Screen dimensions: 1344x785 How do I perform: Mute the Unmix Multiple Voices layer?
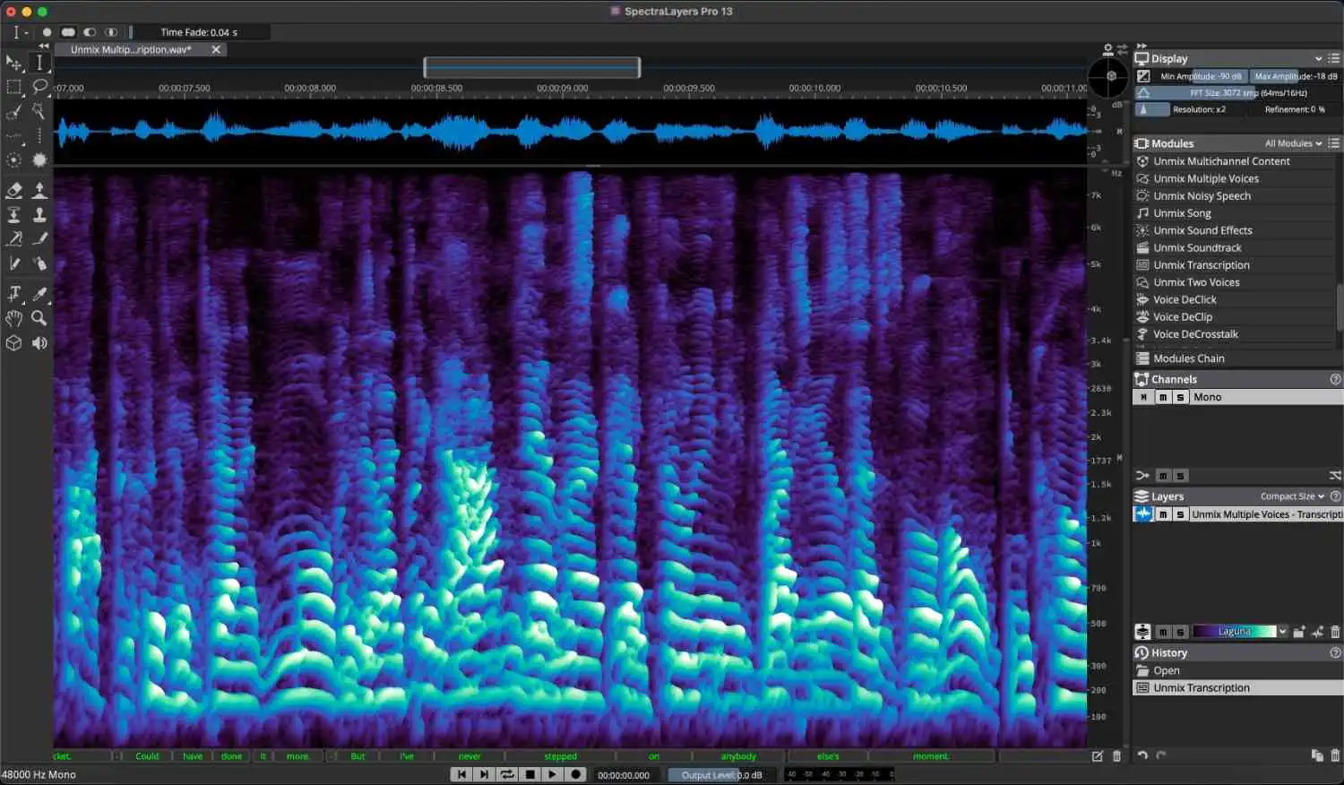(x=1163, y=514)
